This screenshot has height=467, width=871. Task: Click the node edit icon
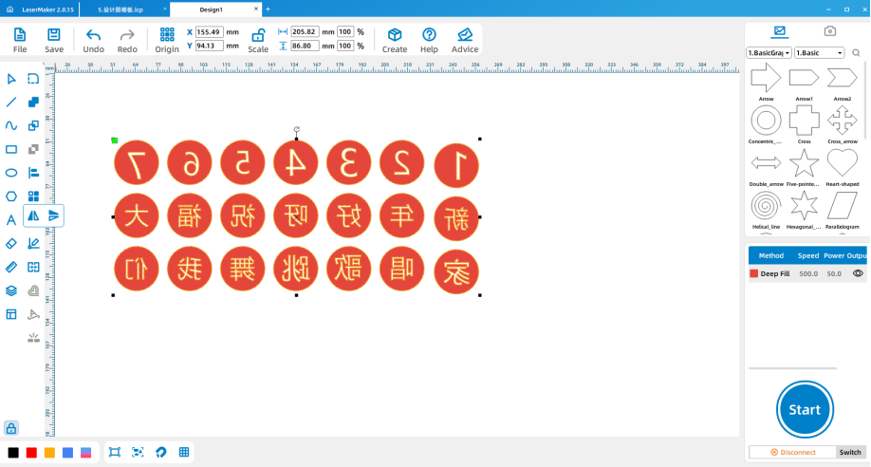[x=33, y=244]
